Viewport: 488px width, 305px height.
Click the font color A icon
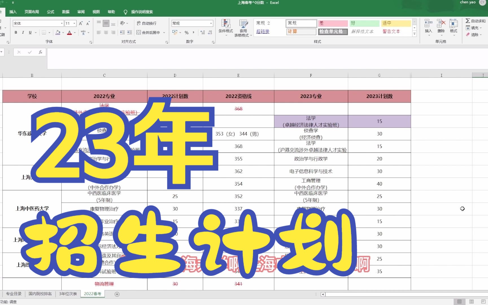69,32
